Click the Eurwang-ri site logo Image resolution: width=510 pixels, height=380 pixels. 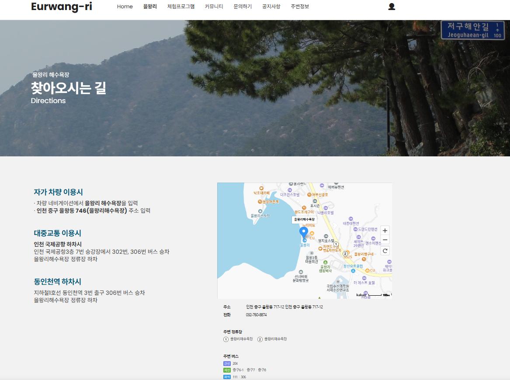(62, 7)
